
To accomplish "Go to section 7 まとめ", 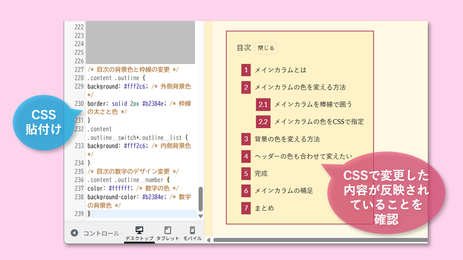I will 264,208.
